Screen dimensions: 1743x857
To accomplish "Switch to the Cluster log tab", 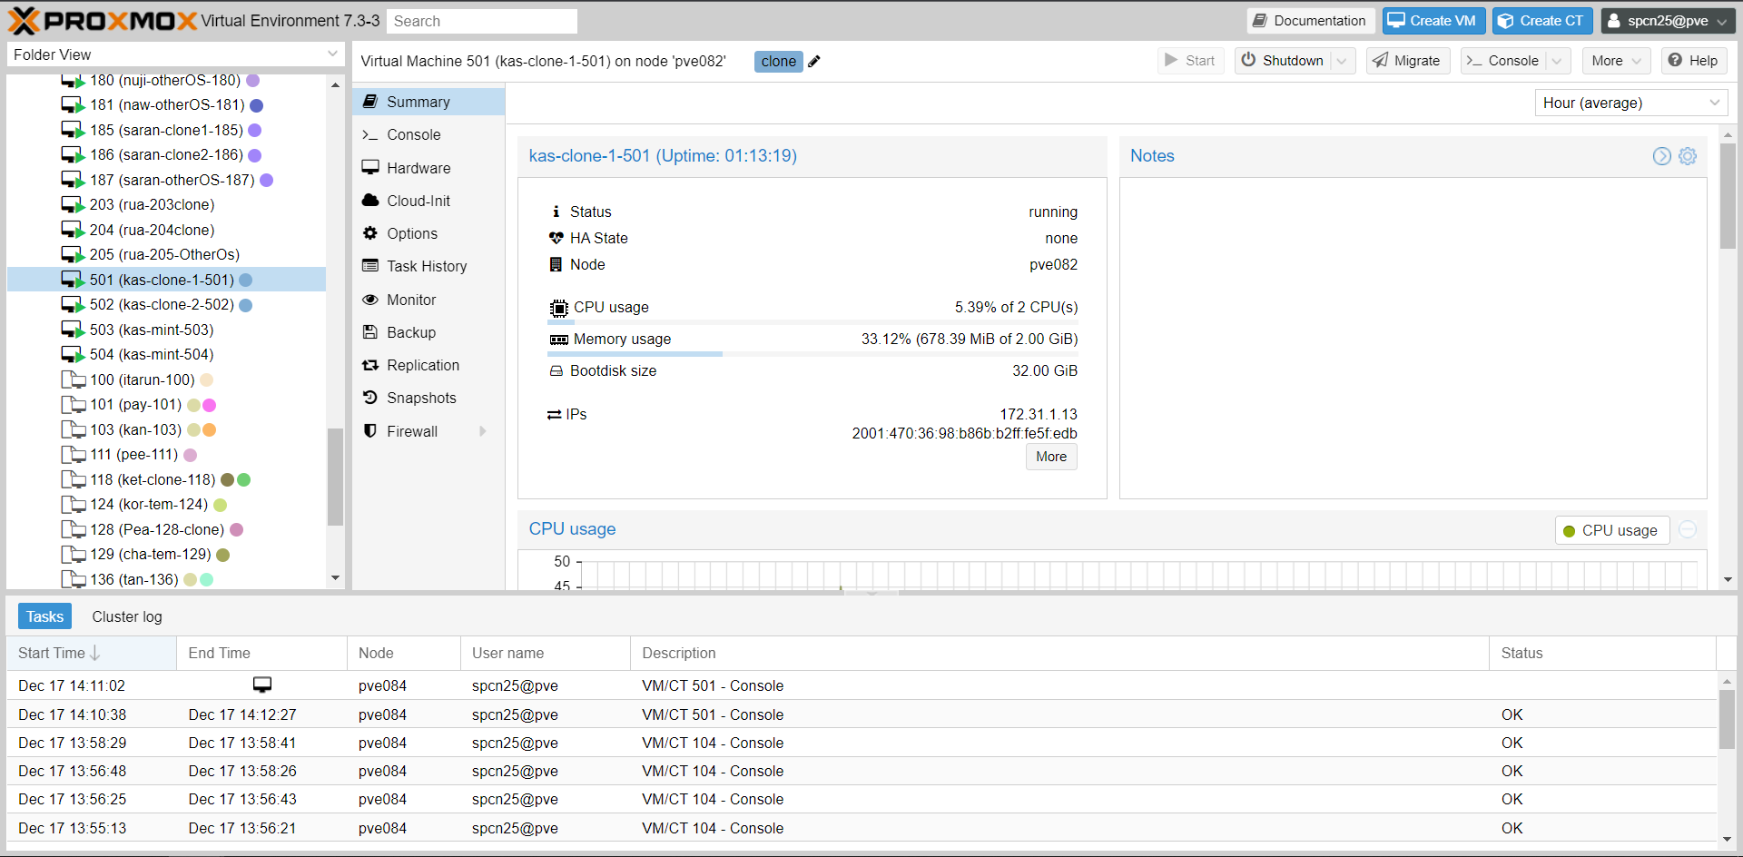I will pos(126,616).
